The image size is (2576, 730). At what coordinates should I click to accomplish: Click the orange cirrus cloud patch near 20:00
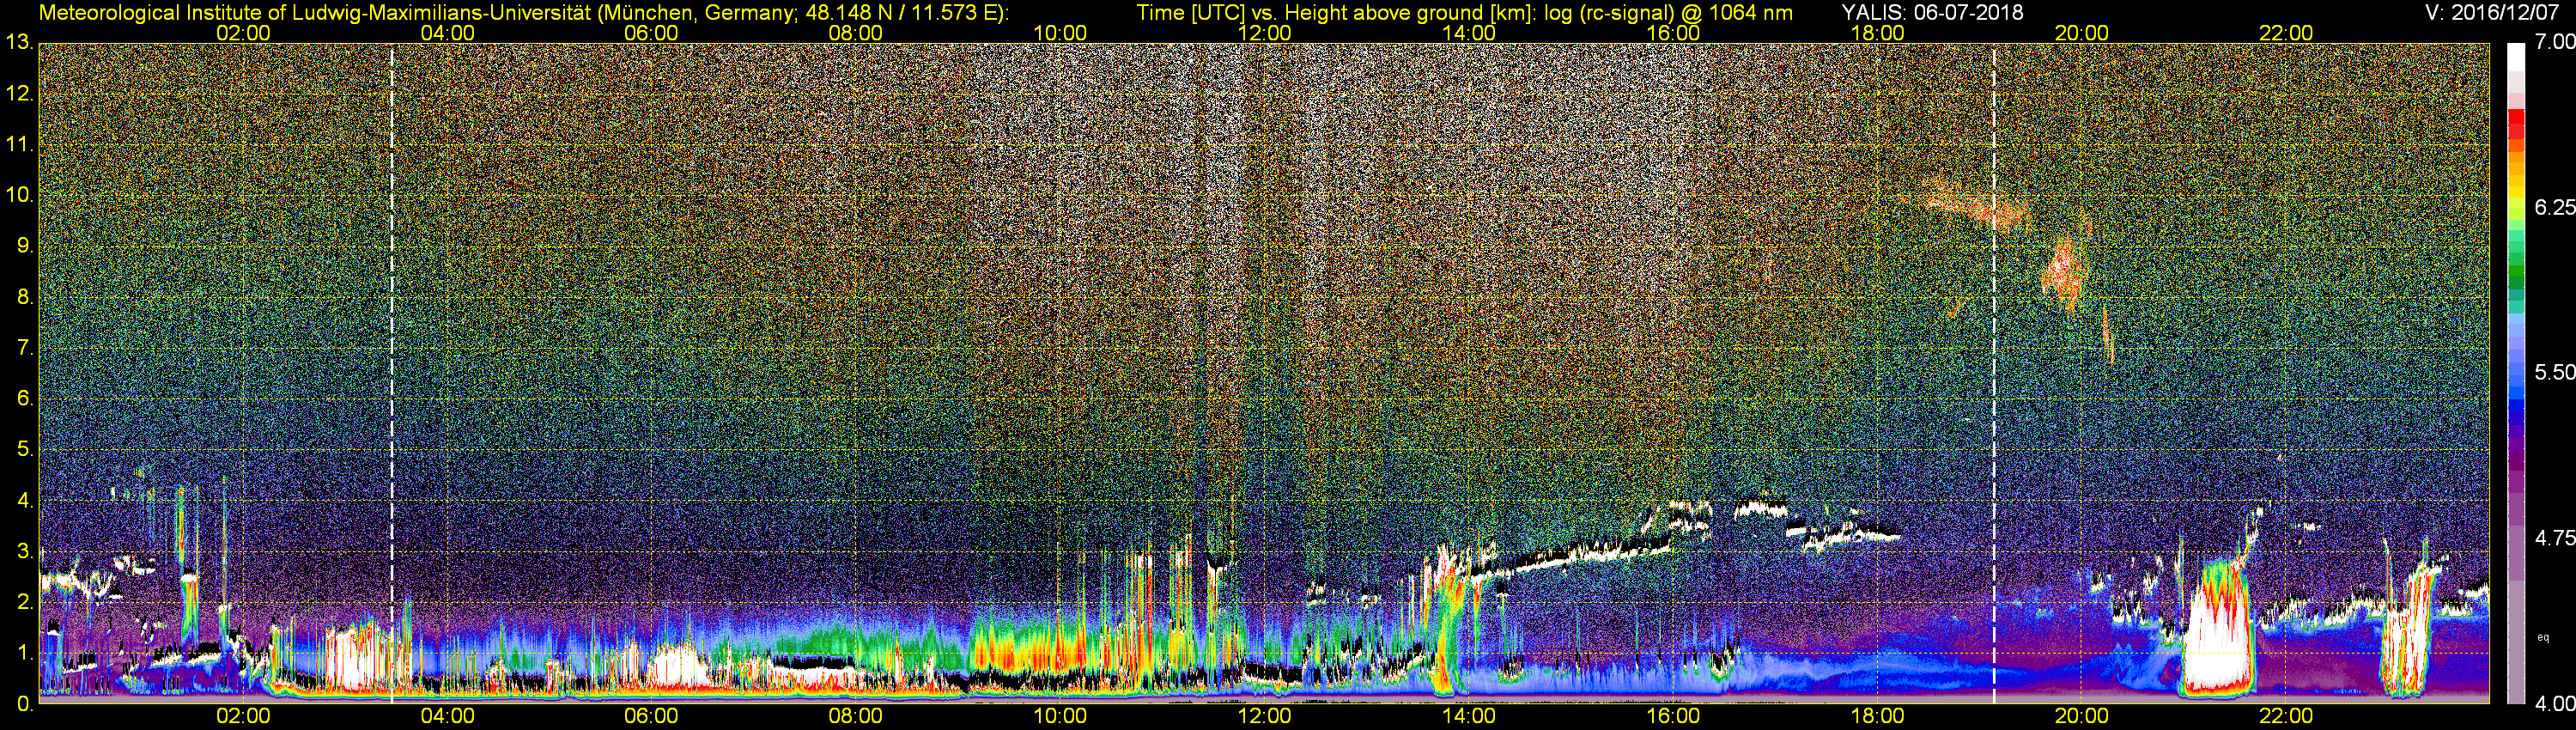pos(2063,272)
